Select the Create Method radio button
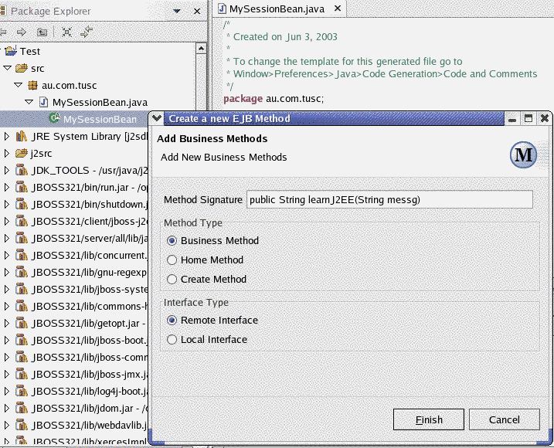 (x=172, y=280)
